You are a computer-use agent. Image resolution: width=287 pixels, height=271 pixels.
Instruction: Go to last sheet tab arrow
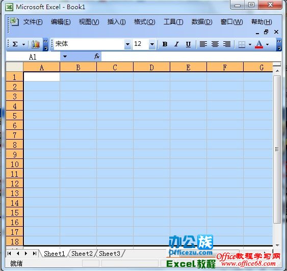[x=35, y=253]
